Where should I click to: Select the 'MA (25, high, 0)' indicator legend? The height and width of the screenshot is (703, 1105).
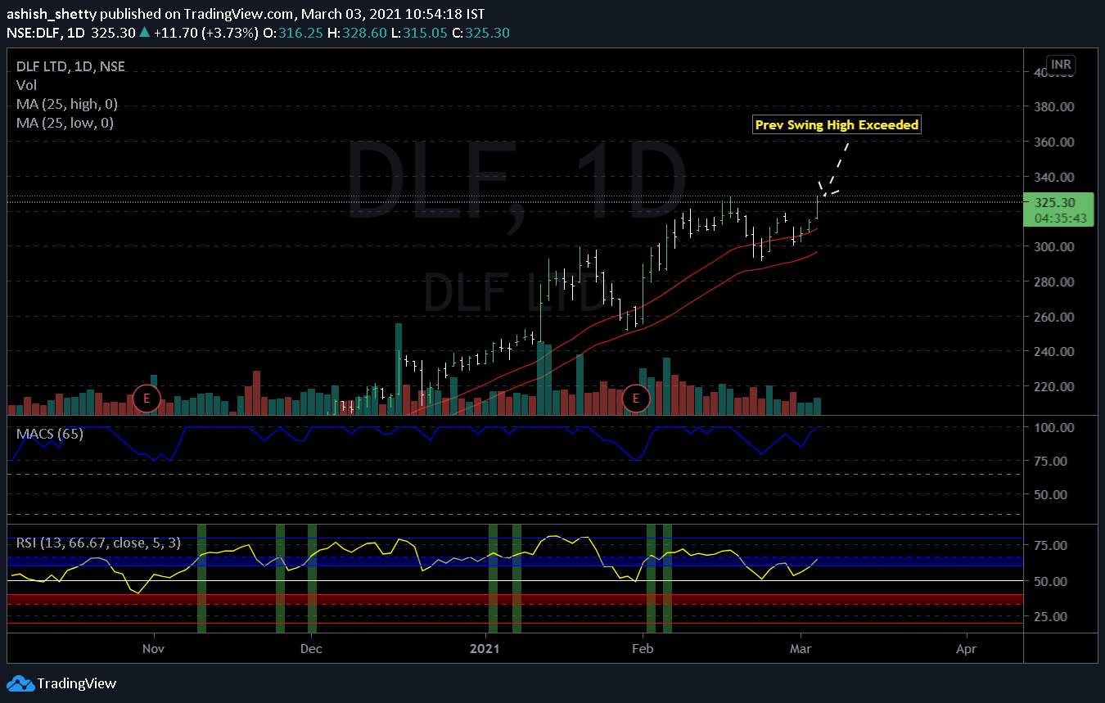[x=67, y=104]
